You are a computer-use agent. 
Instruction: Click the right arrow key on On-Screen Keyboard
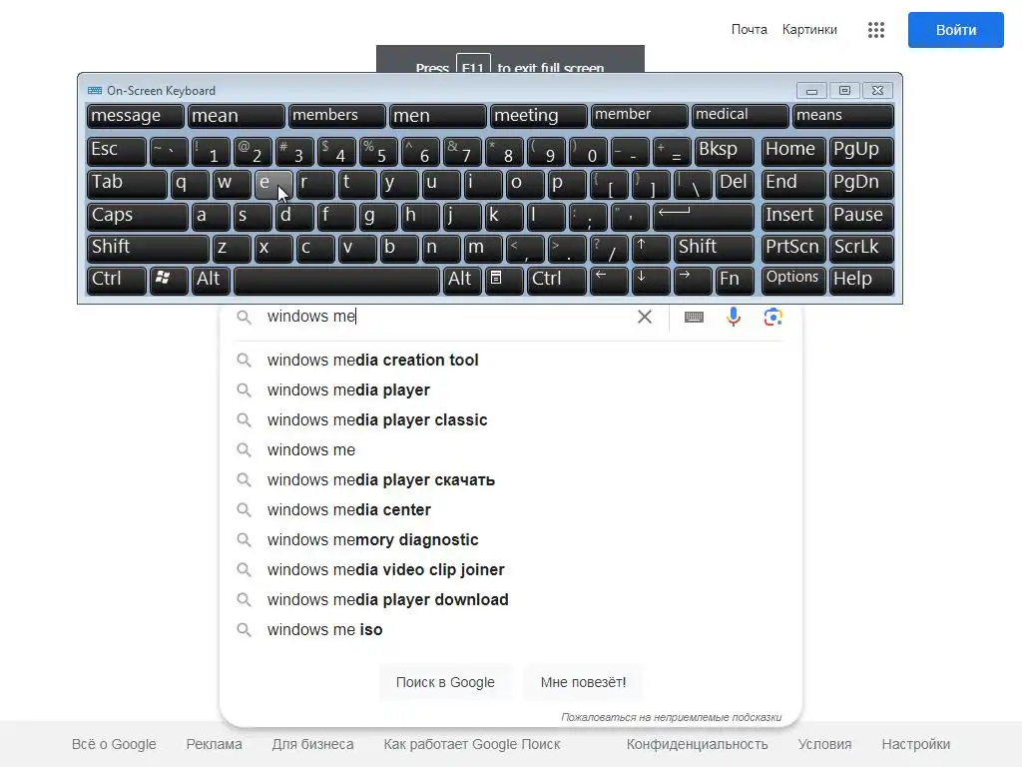point(693,280)
